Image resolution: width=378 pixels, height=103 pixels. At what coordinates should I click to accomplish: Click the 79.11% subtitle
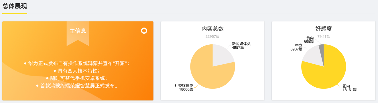[x=324, y=37]
